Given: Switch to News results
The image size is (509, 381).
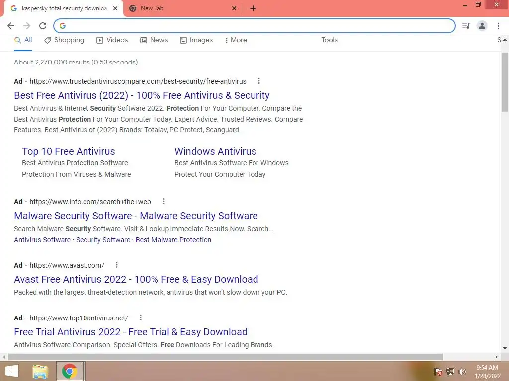Looking at the screenshot, I should (x=154, y=40).
